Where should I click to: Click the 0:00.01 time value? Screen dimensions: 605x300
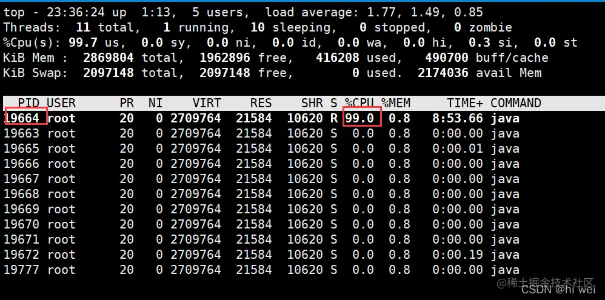[x=458, y=148]
